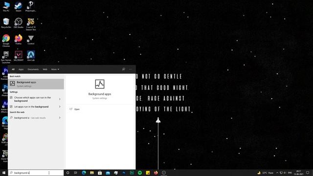Open Microsoft Store from taskbar

coord(100,173)
